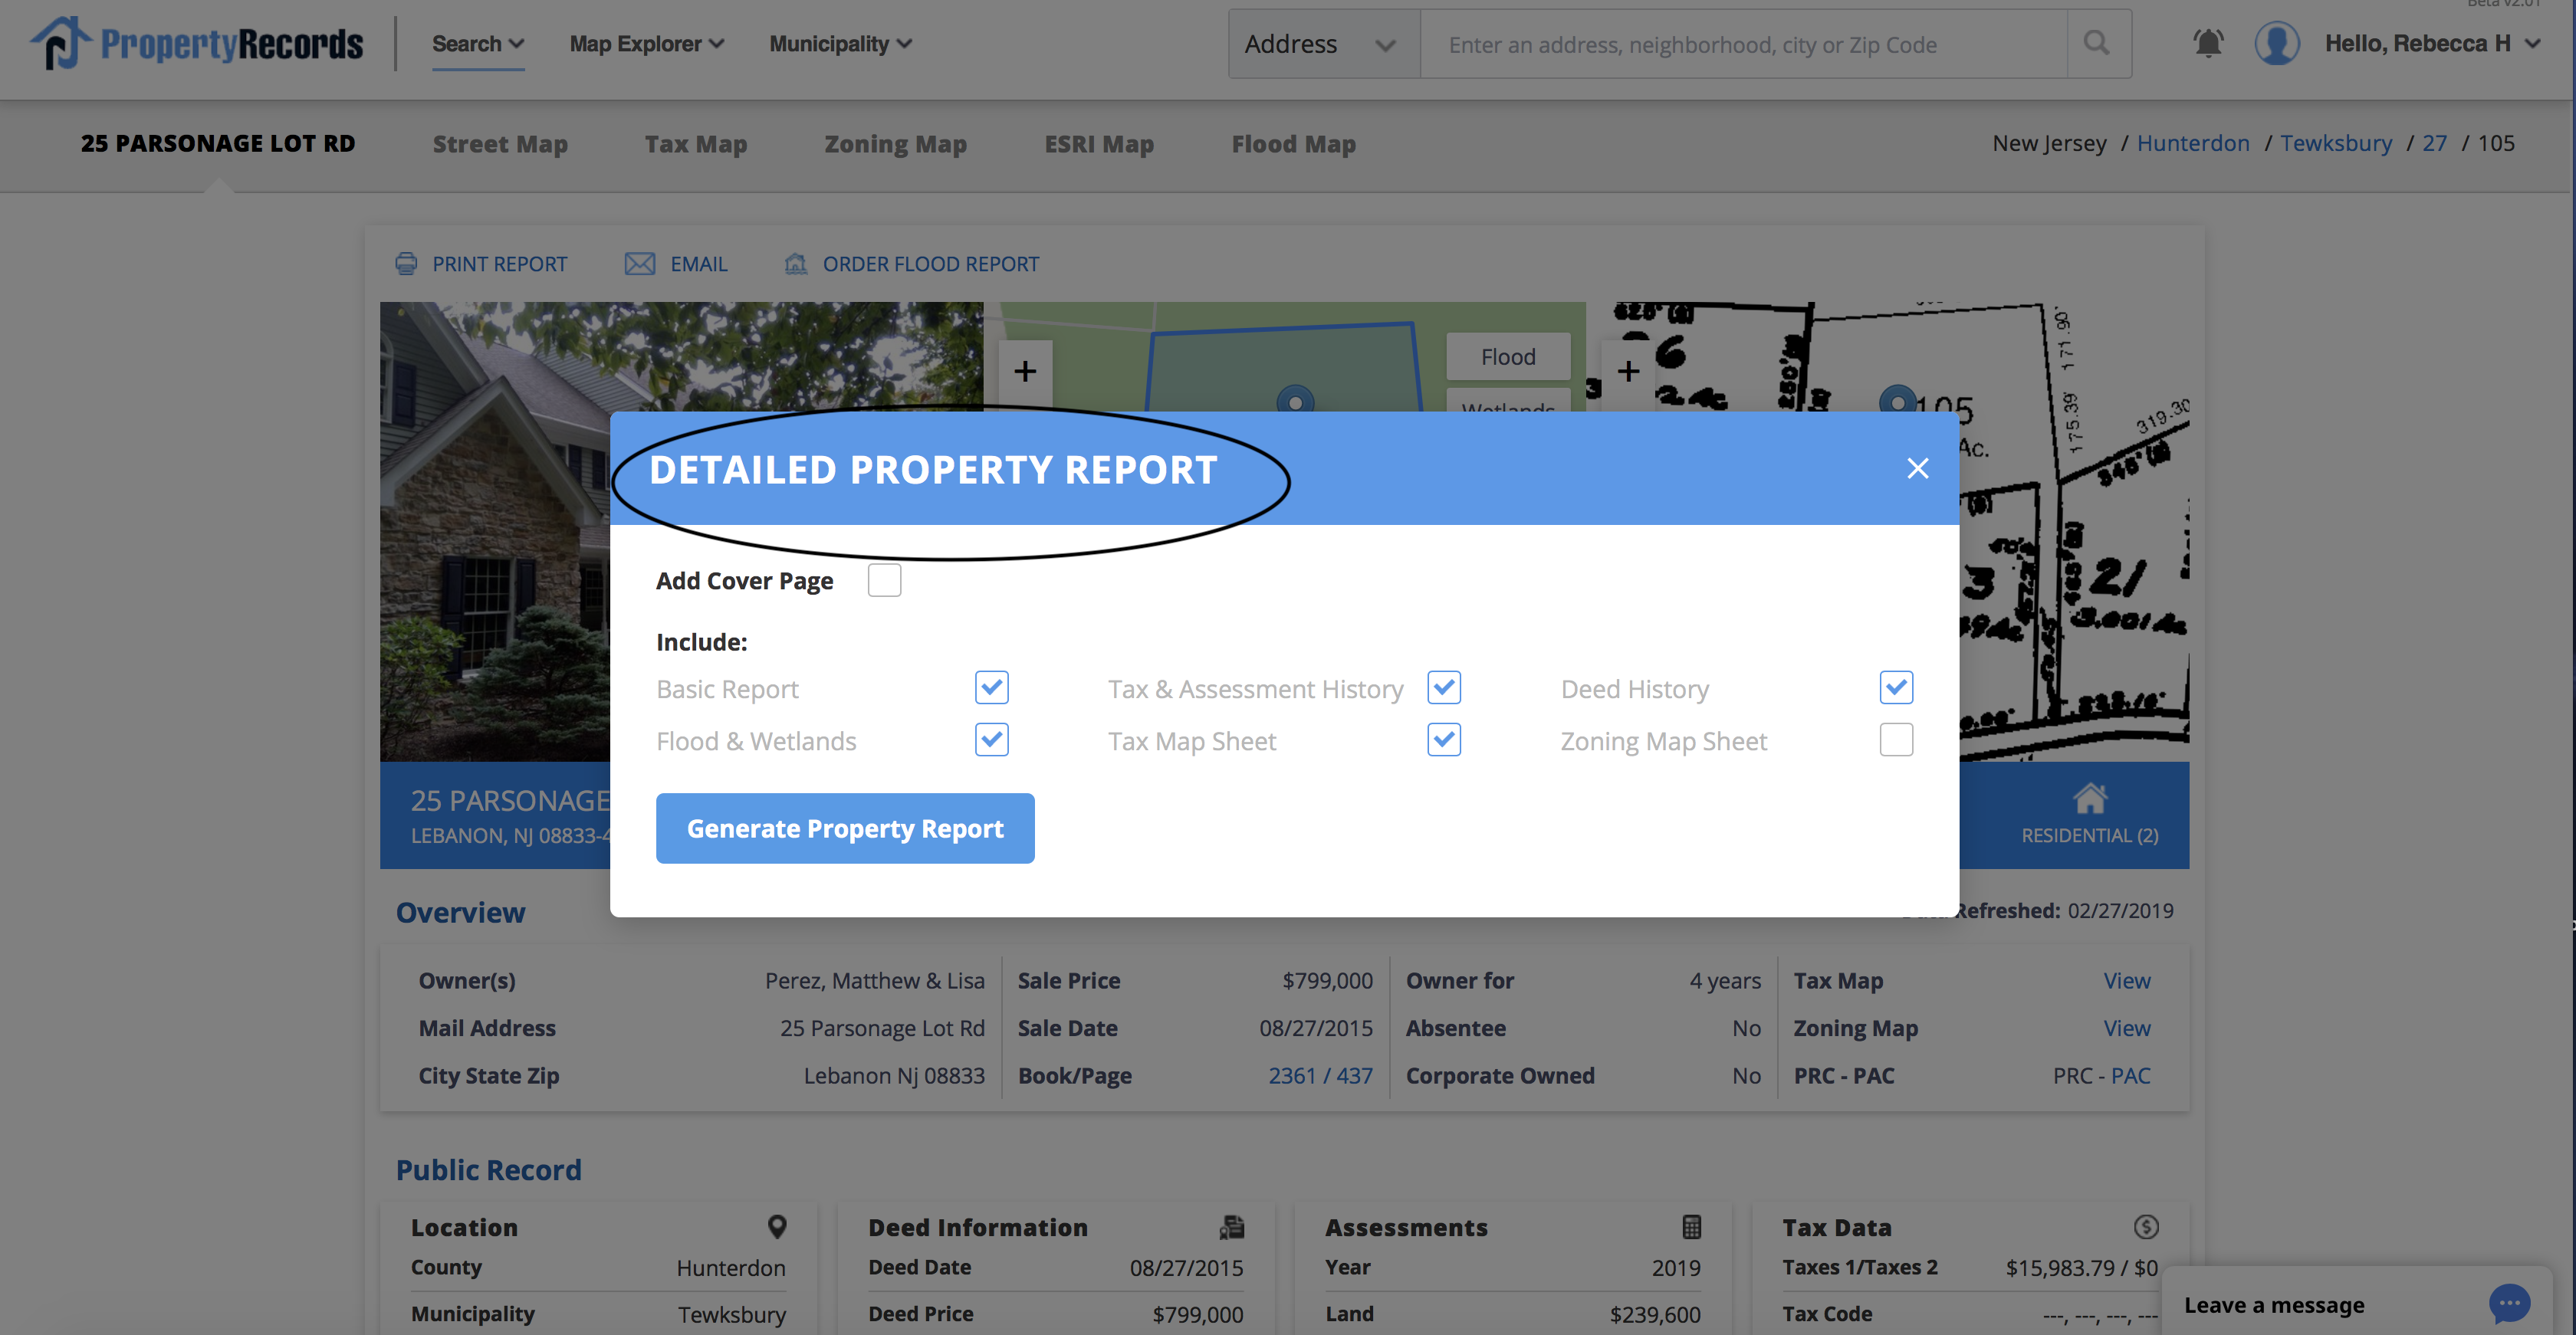2576x1335 pixels.
Task: Open the breadcrumb block 27 link
Action: click(x=2434, y=143)
